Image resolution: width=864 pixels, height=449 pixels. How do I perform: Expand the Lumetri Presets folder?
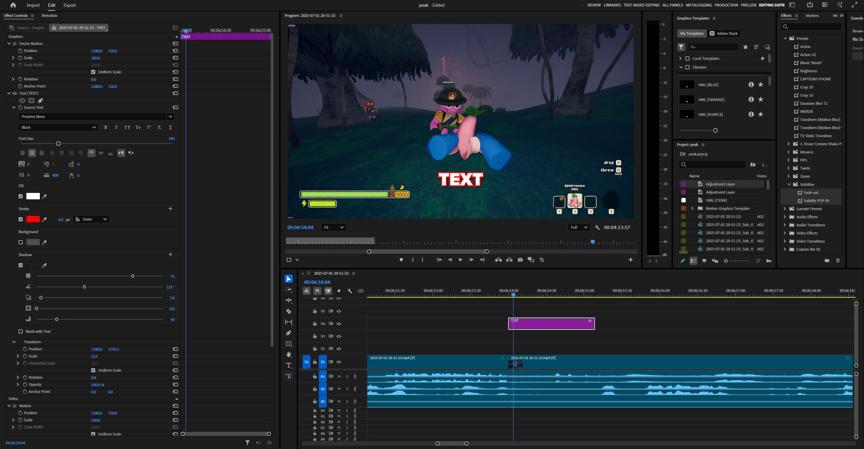click(x=785, y=209)
